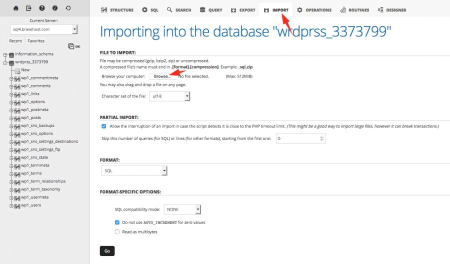Open the Search tab

(179, 10)
